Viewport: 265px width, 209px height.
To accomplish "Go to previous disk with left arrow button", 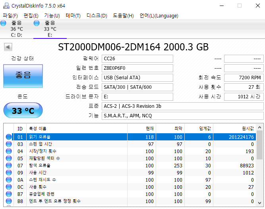I will 8,47.
